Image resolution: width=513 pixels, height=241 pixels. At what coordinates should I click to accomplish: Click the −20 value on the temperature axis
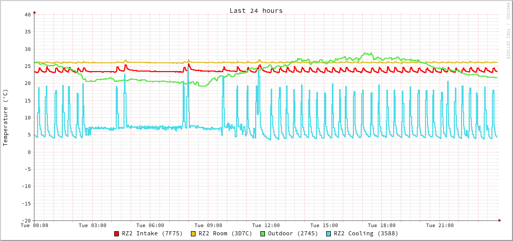point(26,221)
